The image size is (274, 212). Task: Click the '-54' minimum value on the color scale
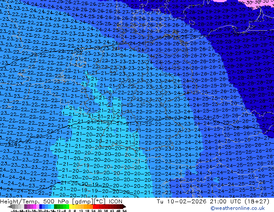(14, 211)
